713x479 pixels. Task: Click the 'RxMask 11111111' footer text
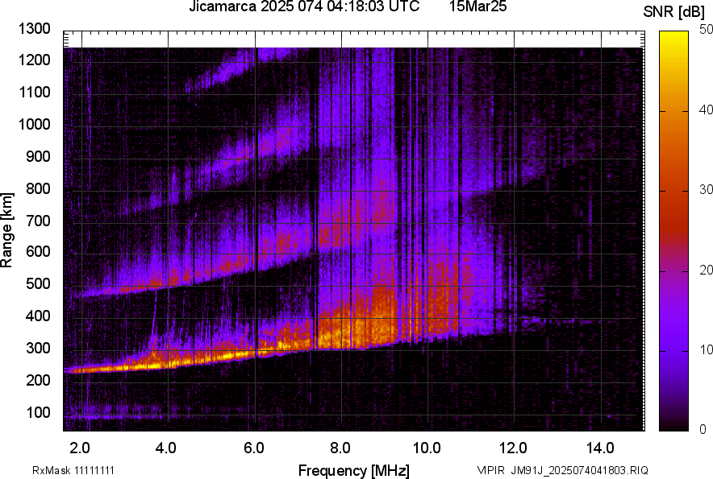(73, 470)
